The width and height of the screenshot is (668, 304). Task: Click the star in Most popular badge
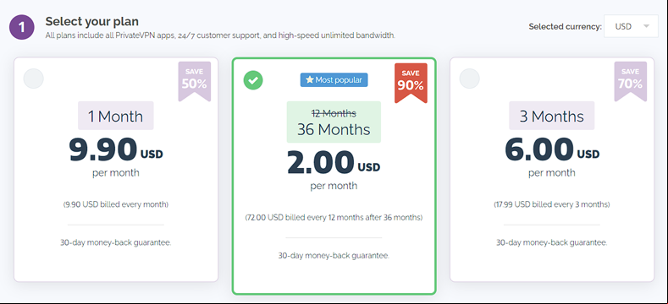tap(310, 80)
